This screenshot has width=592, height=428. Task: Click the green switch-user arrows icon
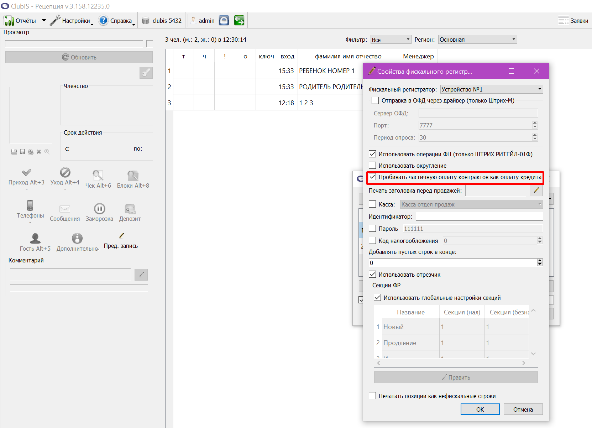click(239, 21)
